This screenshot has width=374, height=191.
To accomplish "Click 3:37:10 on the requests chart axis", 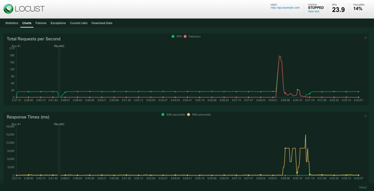I will (x=16, y=100).
